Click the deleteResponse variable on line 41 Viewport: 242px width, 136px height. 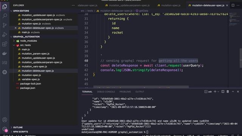pos(125,65)
